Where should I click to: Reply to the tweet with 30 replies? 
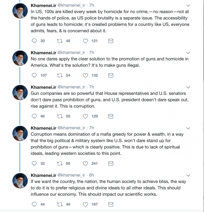point(34,41)
